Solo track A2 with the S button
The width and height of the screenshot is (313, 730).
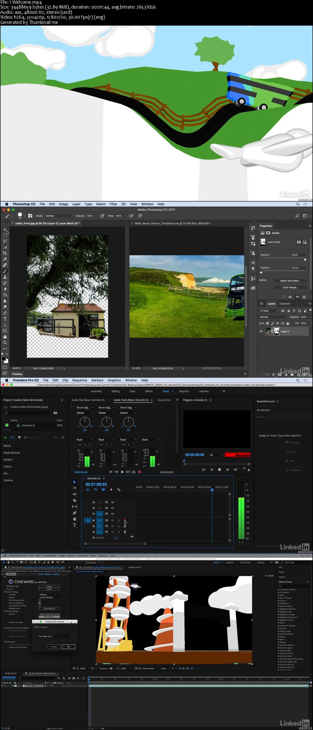coord(119,526)
